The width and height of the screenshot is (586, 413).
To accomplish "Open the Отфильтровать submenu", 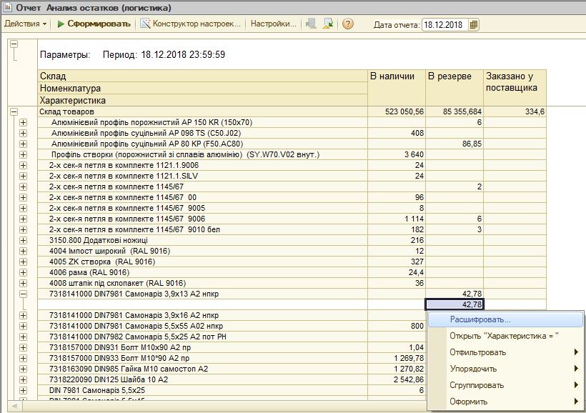I will pyautogui.click(x=478, y=352).
